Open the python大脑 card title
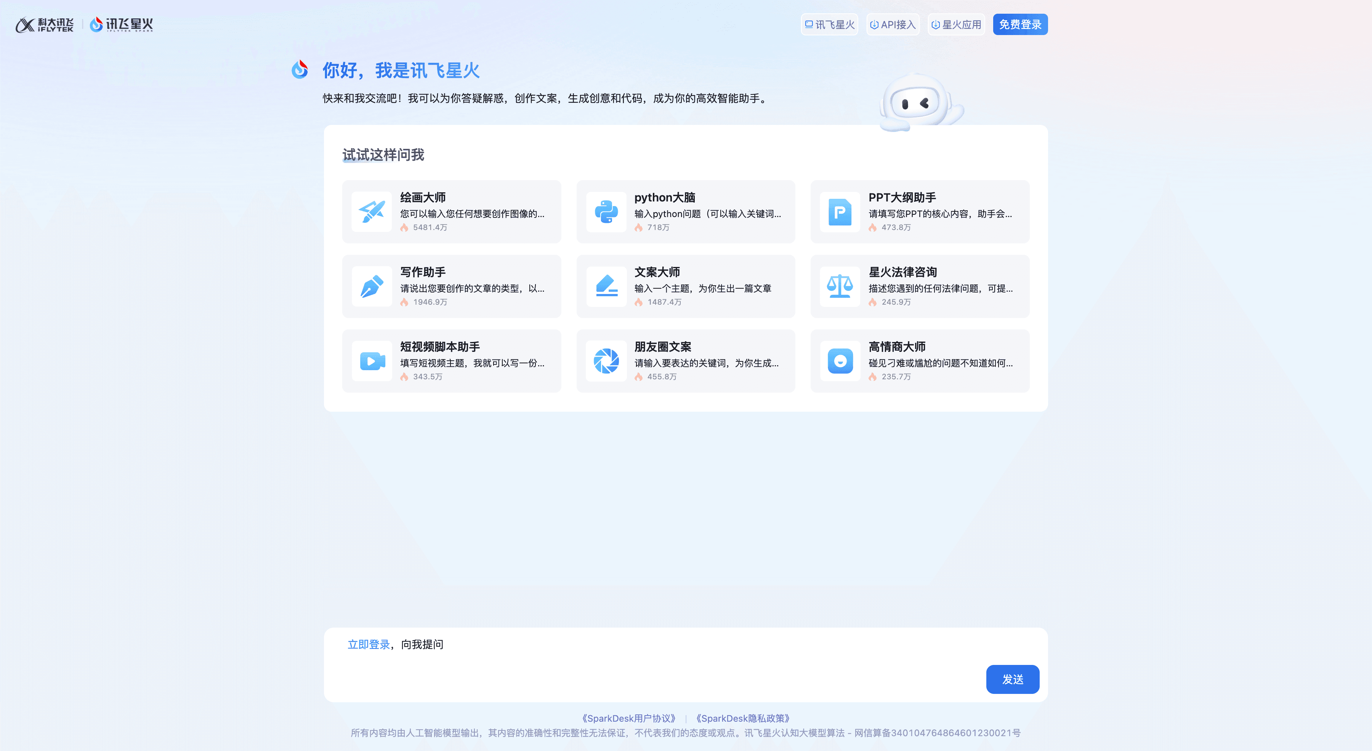The height and width of the screenshot is (751, 1372). [x=665, y=198]
